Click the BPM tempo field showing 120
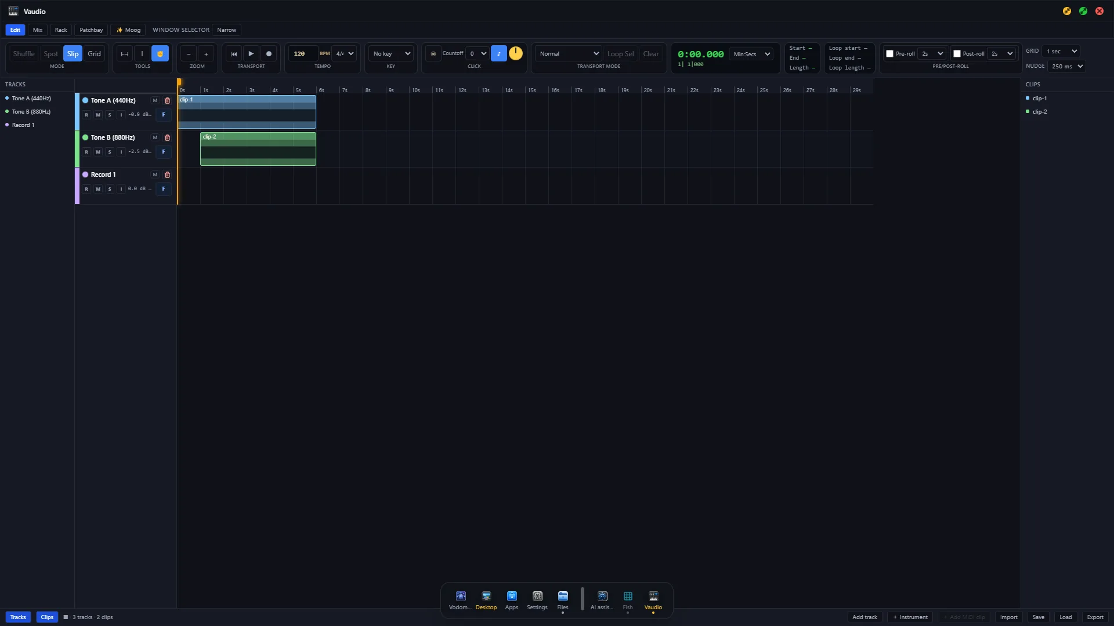The height and width of the screenshot is (626, 1114). click(x=303, y=54)
